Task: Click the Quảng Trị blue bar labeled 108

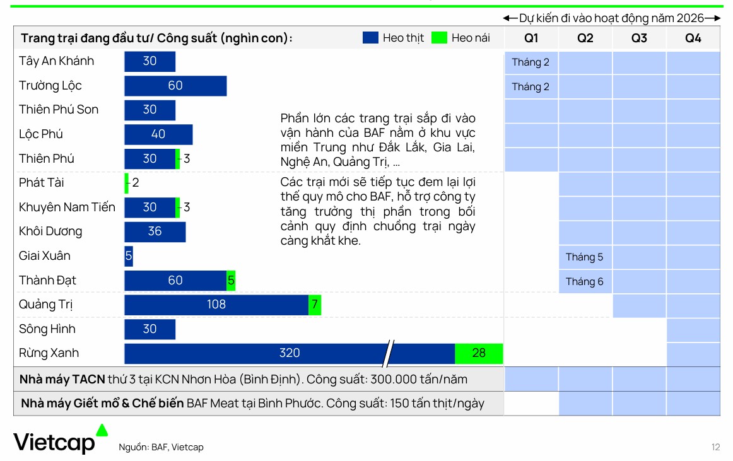Action: pyautogui.click(x=216, y=305)
